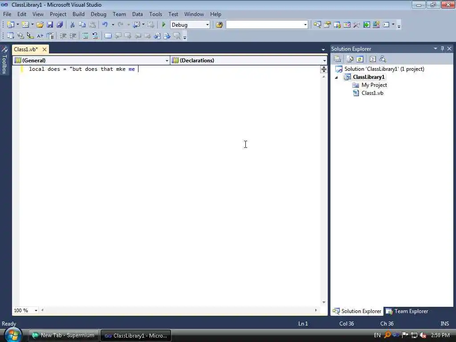Uncomment the selected lines icon
456x342 pixels.
pos(95,36)
